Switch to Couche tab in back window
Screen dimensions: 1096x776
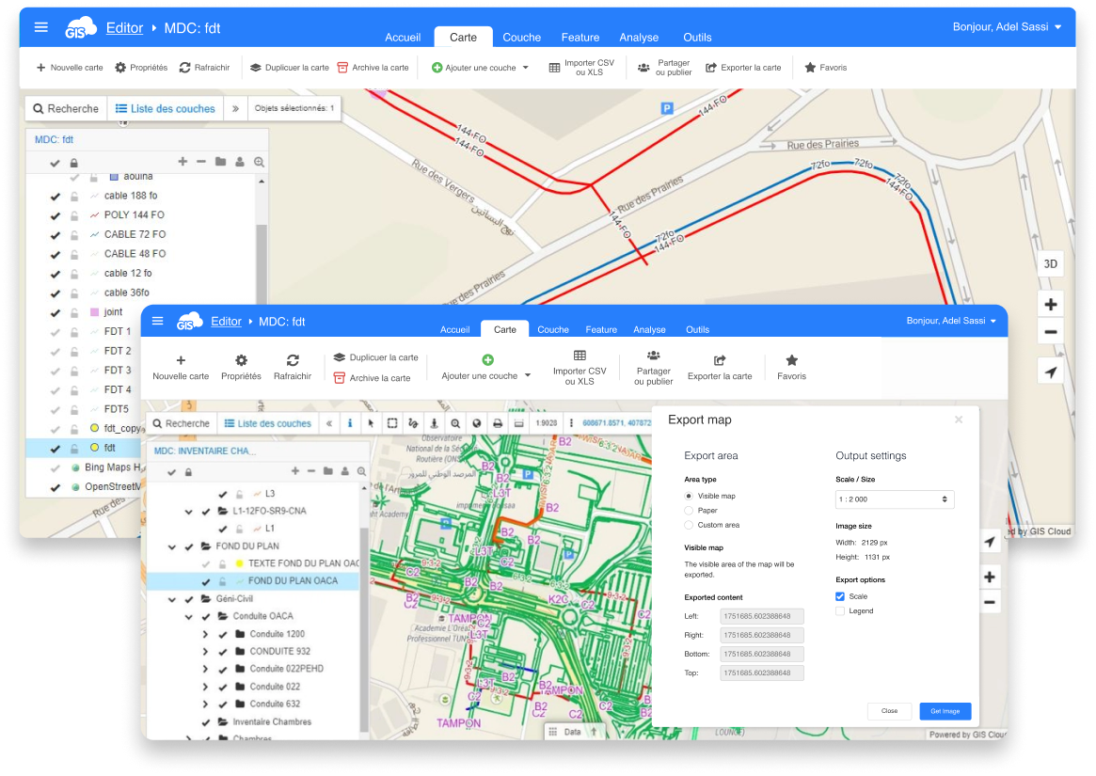click(x=521, y=37)
